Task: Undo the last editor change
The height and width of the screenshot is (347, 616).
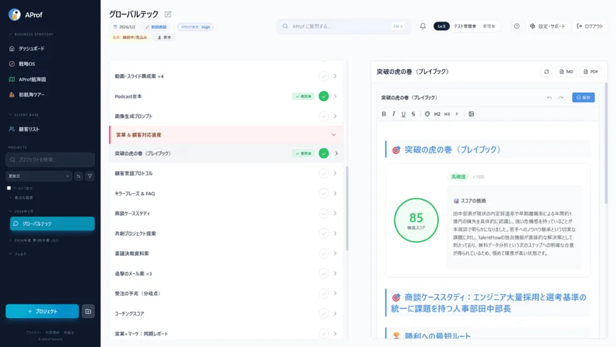Action: coord(549,98)
